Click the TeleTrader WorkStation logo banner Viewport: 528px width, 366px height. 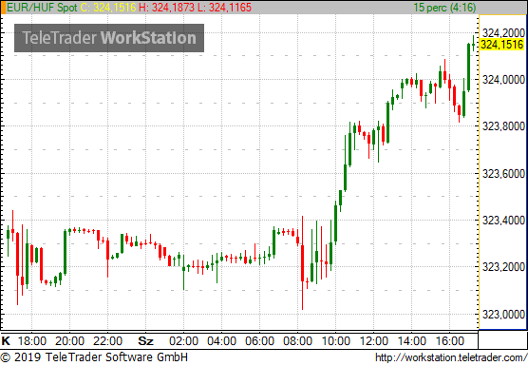click(109, 38)
